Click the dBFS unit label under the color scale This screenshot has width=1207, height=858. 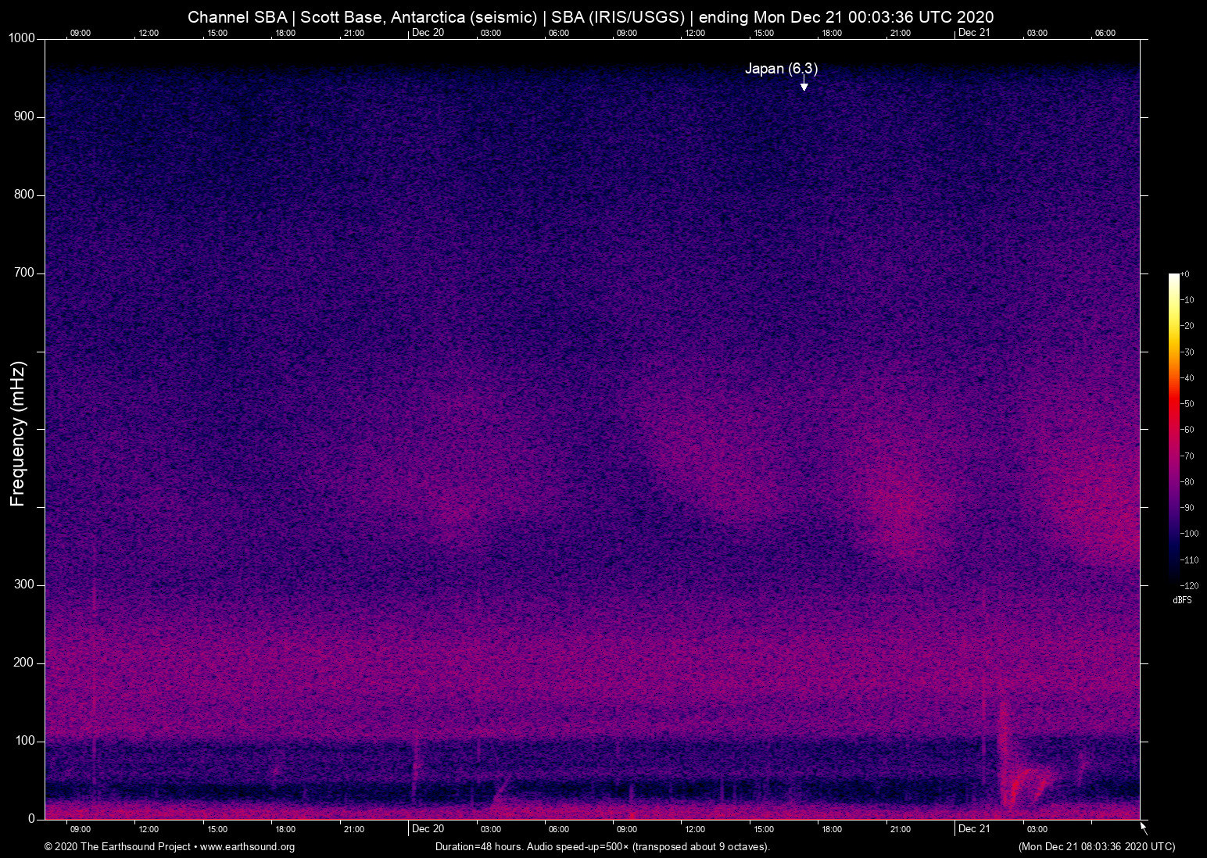pos(1182,600)
